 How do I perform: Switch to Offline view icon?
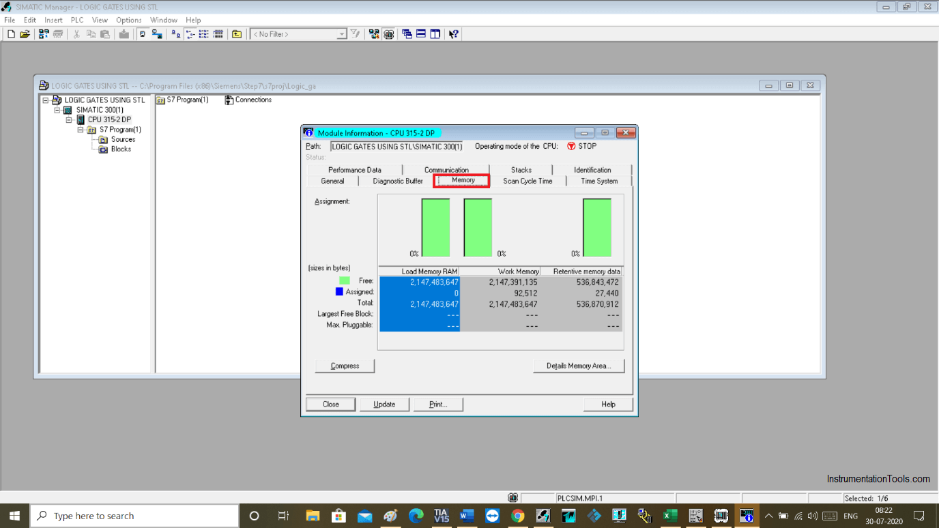coord(143,34)
